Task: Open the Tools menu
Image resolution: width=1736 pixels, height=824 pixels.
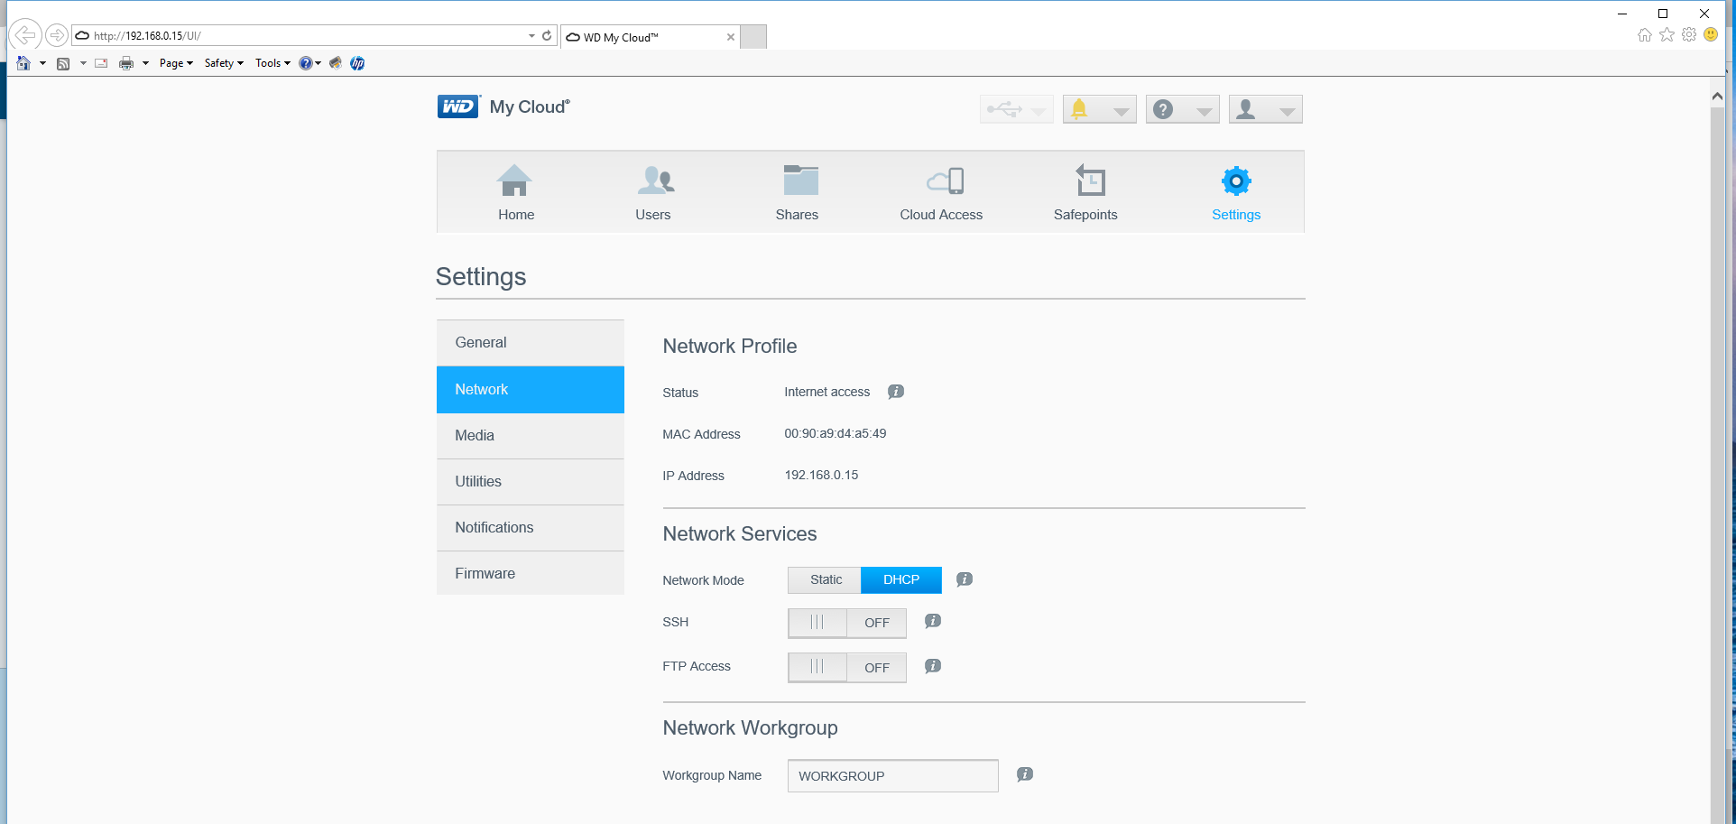Action: coord(272,63)
